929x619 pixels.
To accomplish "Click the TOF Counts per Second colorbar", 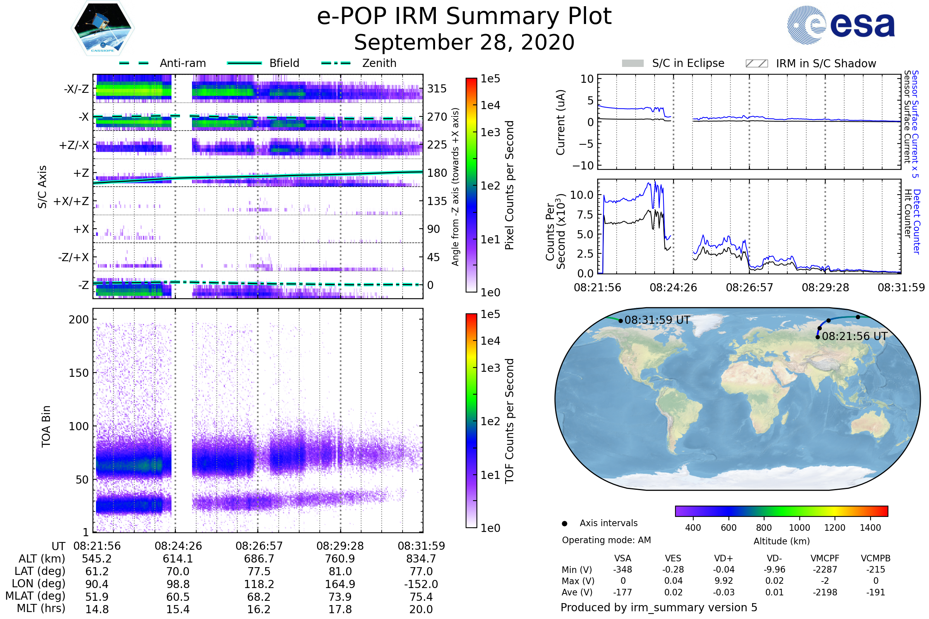I will (x=471, y=421).
